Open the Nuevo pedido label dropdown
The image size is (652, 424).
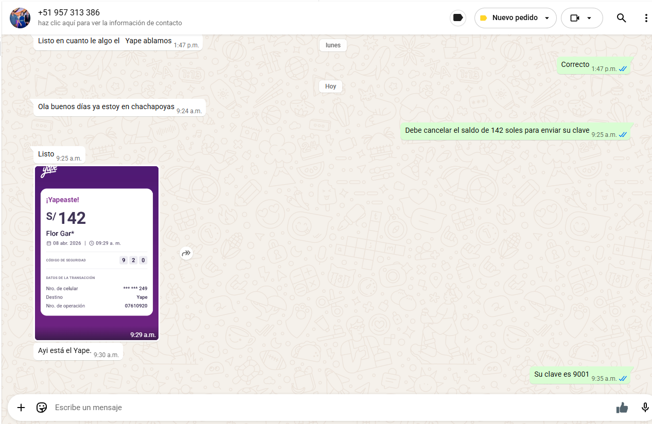[515, 18]
